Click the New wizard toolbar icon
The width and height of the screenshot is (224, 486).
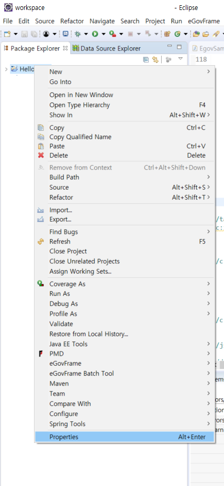click(7, 34)
